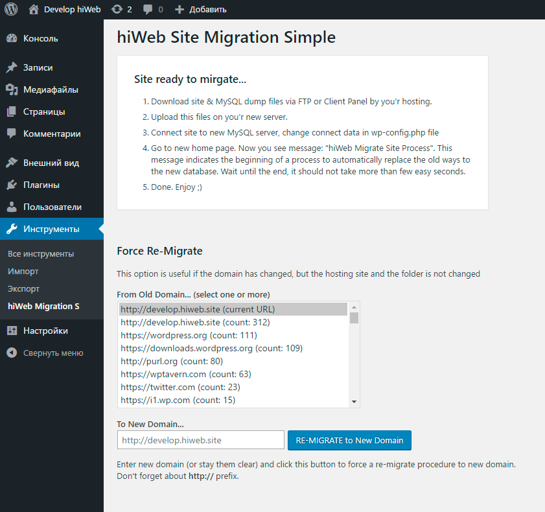Click the domain list scroll down arrow
The width and height of the screenshot is (545, 512).
[x=354, y=402]
